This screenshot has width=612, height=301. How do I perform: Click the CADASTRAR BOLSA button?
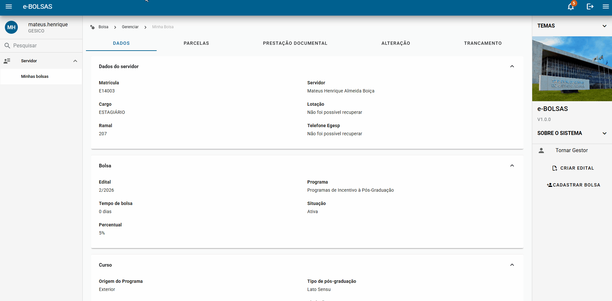pos(573,185)
